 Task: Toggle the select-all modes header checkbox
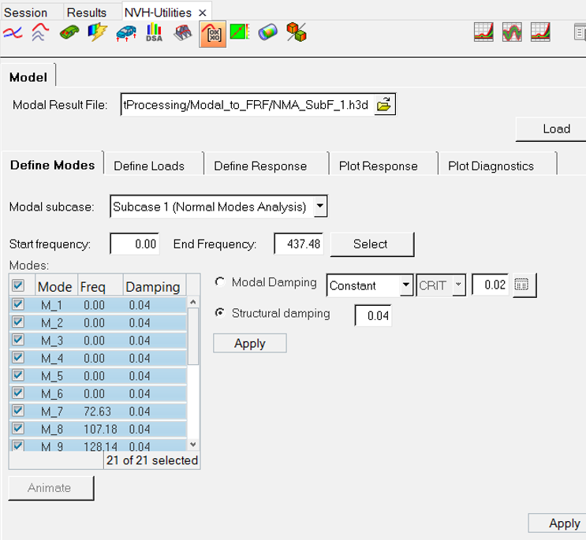(x=18, y=285)
